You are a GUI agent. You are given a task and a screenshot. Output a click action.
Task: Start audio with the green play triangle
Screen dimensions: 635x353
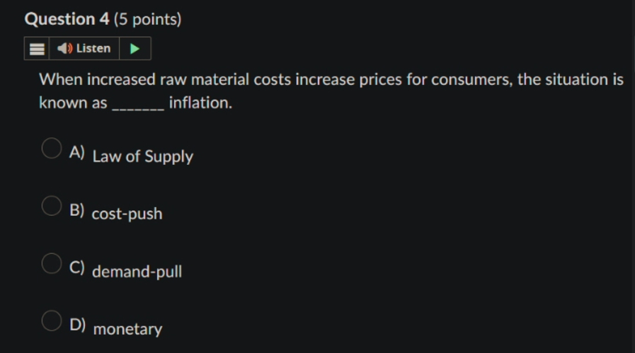[135, 49]
